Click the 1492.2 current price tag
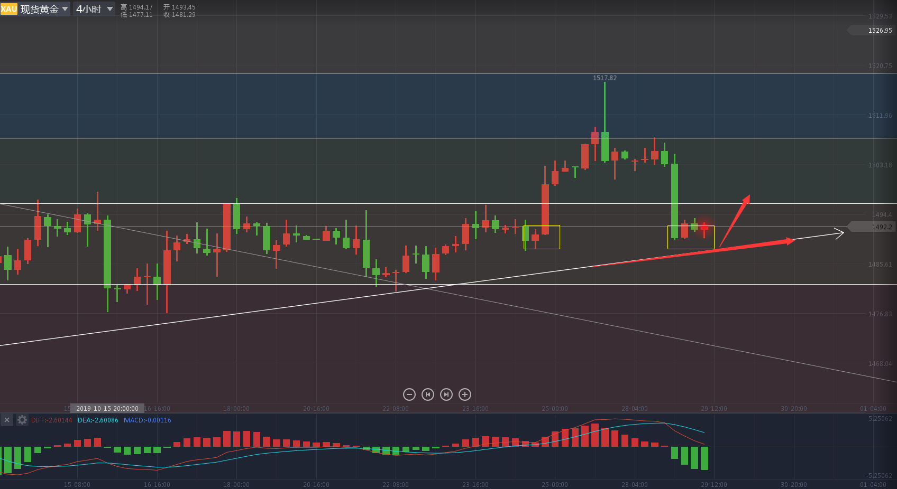897x489 pixels. tap(872, 227)
